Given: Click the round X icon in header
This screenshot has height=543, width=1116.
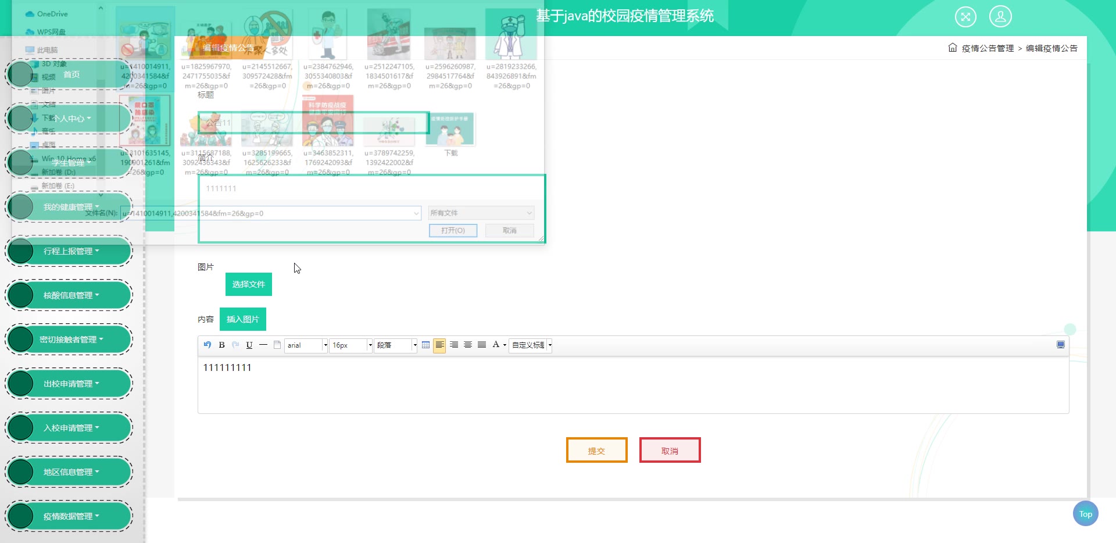Looking at the screenshot, I should (965, 16).
